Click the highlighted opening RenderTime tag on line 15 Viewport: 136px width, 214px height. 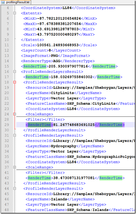(x=35, y=66)
